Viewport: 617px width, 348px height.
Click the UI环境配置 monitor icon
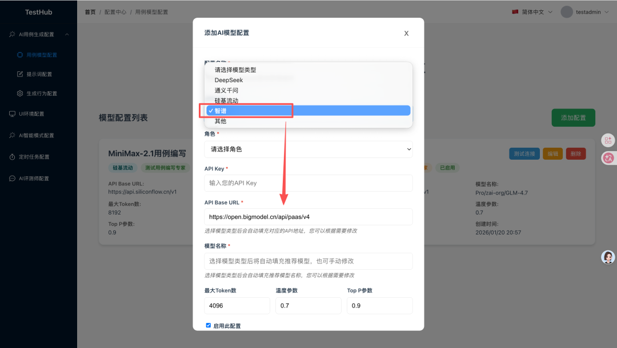pyautogui.click(x=12, y=114)
